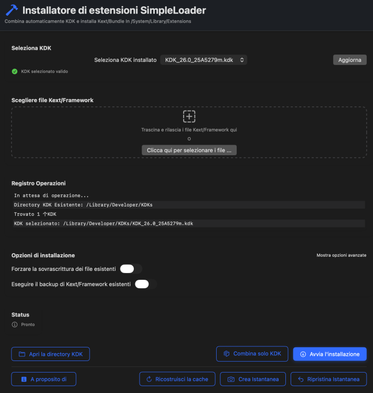Click the green KDK valid checkmark icon

pyautogui.click(x=15, y=71)
